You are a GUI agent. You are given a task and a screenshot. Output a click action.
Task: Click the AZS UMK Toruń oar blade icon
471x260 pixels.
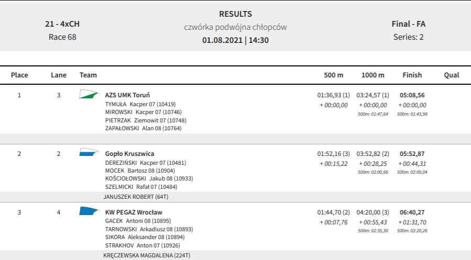pos(89,94)
